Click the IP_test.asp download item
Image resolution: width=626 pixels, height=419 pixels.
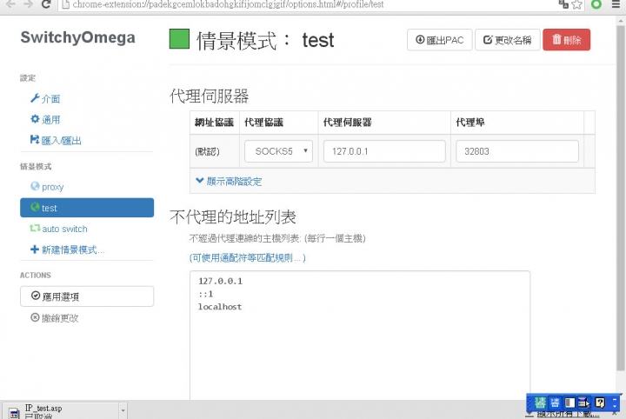(62, 411)
